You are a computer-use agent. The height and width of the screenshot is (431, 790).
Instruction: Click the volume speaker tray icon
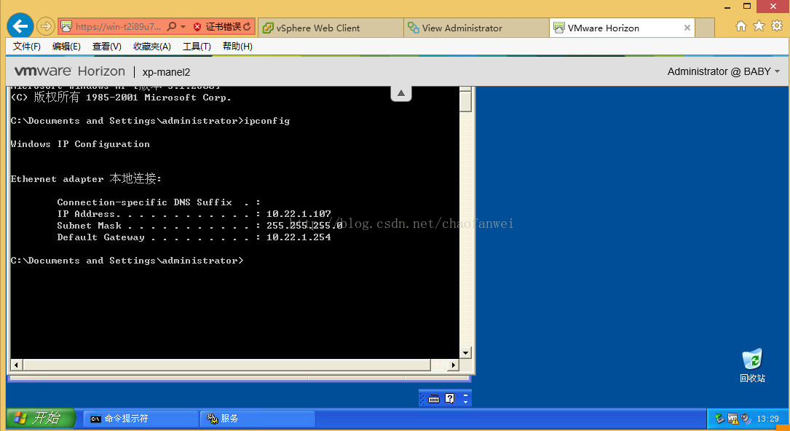tap(746, 419)
